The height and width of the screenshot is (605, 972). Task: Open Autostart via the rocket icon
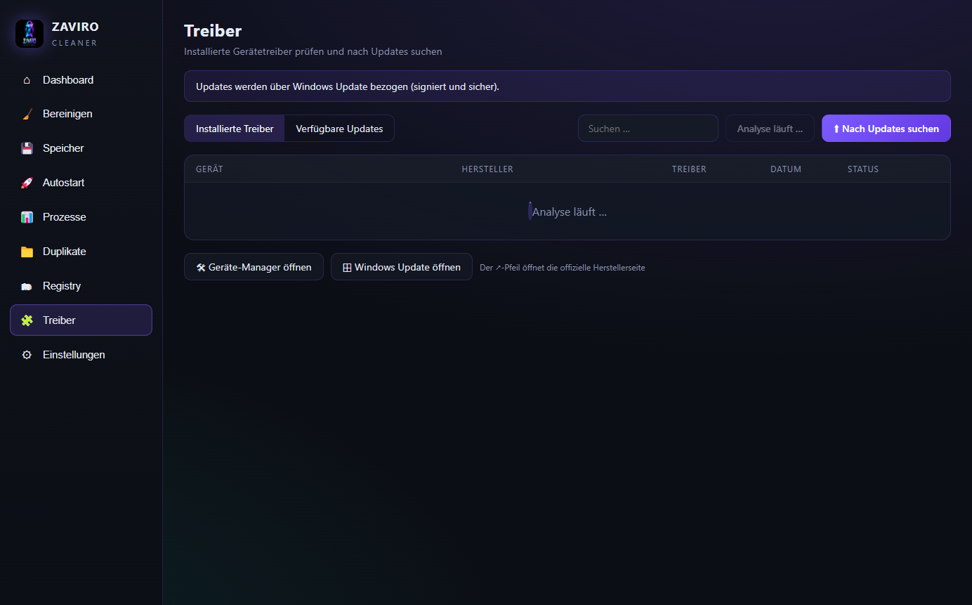tap(27, 183)
